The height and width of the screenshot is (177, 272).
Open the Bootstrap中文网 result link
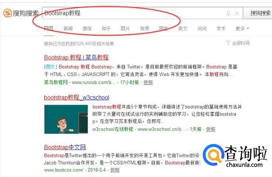[65, 147]
